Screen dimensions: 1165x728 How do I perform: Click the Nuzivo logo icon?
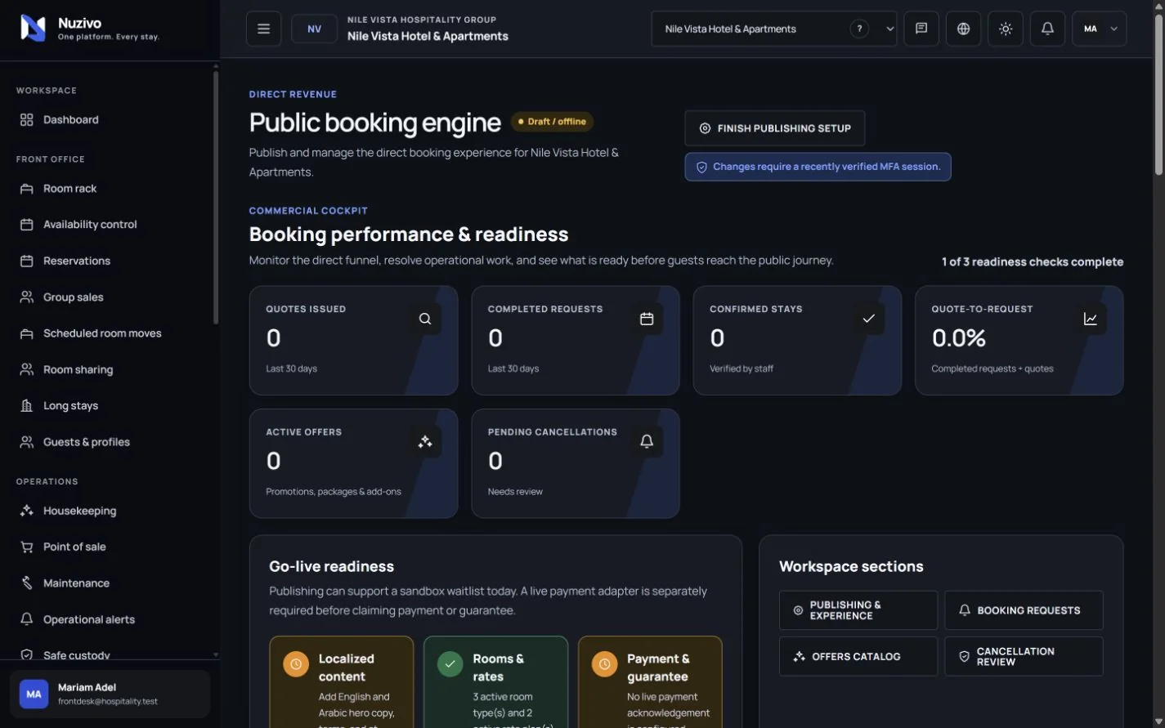click(x=34, y=29)
